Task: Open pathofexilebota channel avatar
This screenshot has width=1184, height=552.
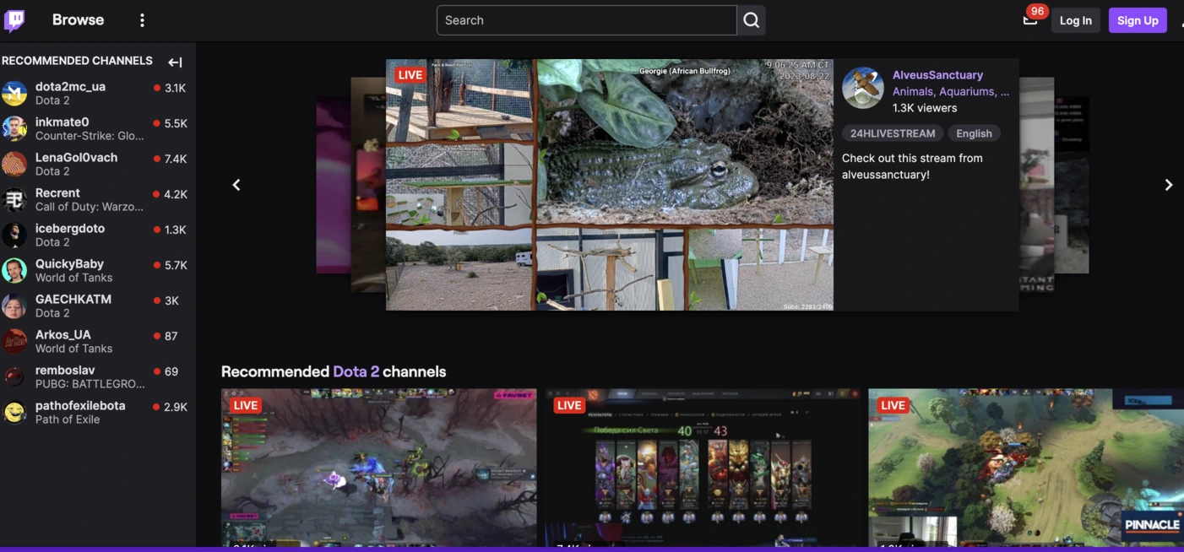Action: pyautogui.click(x=14, y=412)
